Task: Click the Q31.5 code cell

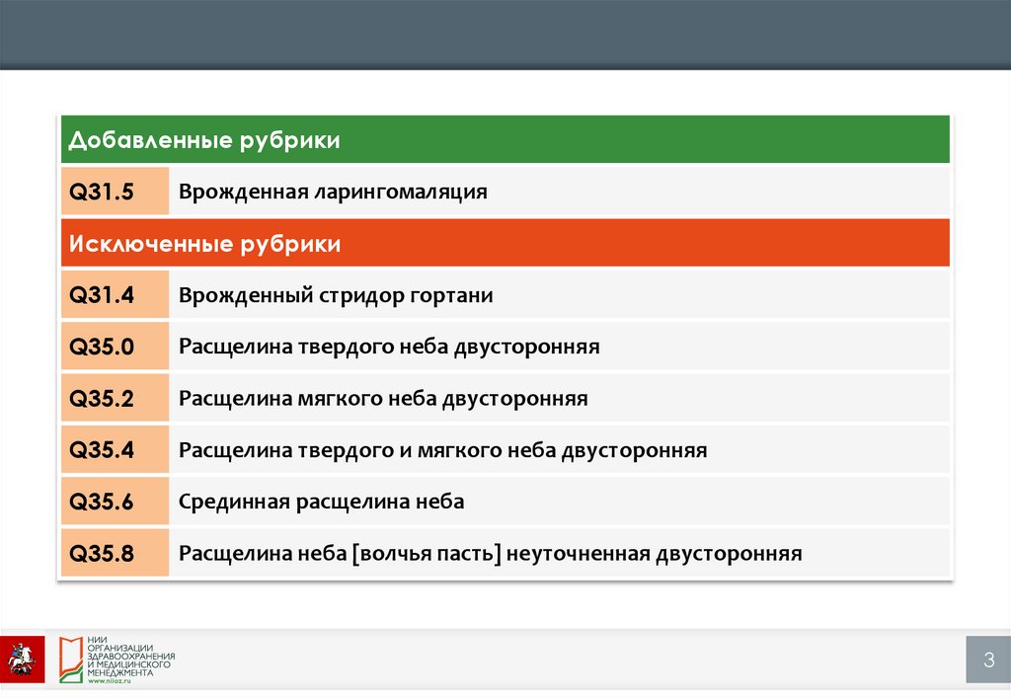Action: 114,192
